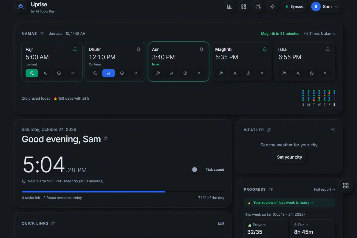Click the Set your city button
This screenshot has width=357, height=238.
pyautogui.click(x=289, y=157)
